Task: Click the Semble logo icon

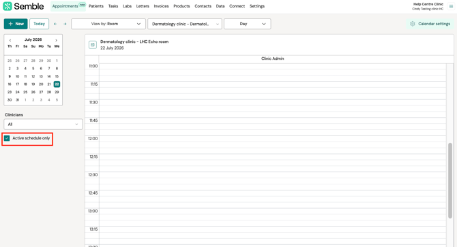Action: pyautogui.click(x=8, y=6)
